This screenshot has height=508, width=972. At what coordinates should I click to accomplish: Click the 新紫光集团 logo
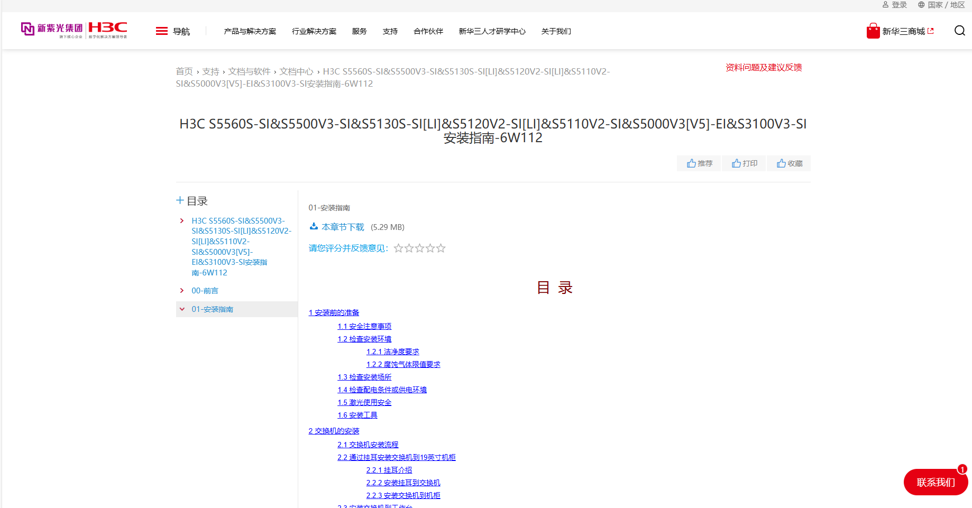click(52, 30)
